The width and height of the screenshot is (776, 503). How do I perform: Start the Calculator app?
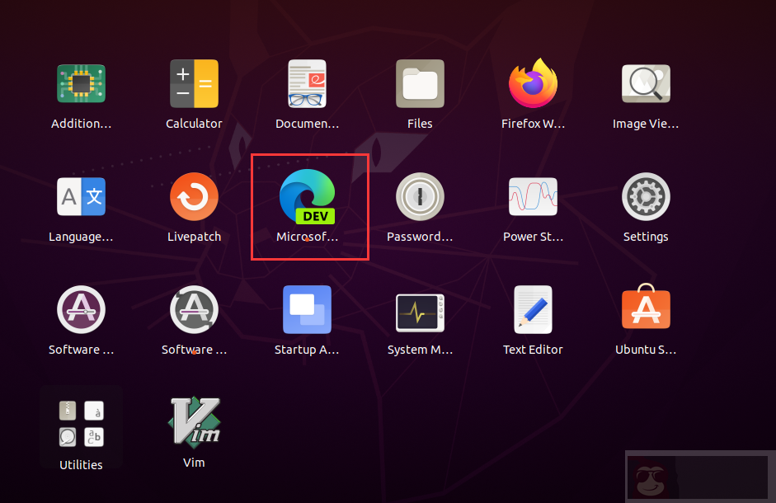194,83
